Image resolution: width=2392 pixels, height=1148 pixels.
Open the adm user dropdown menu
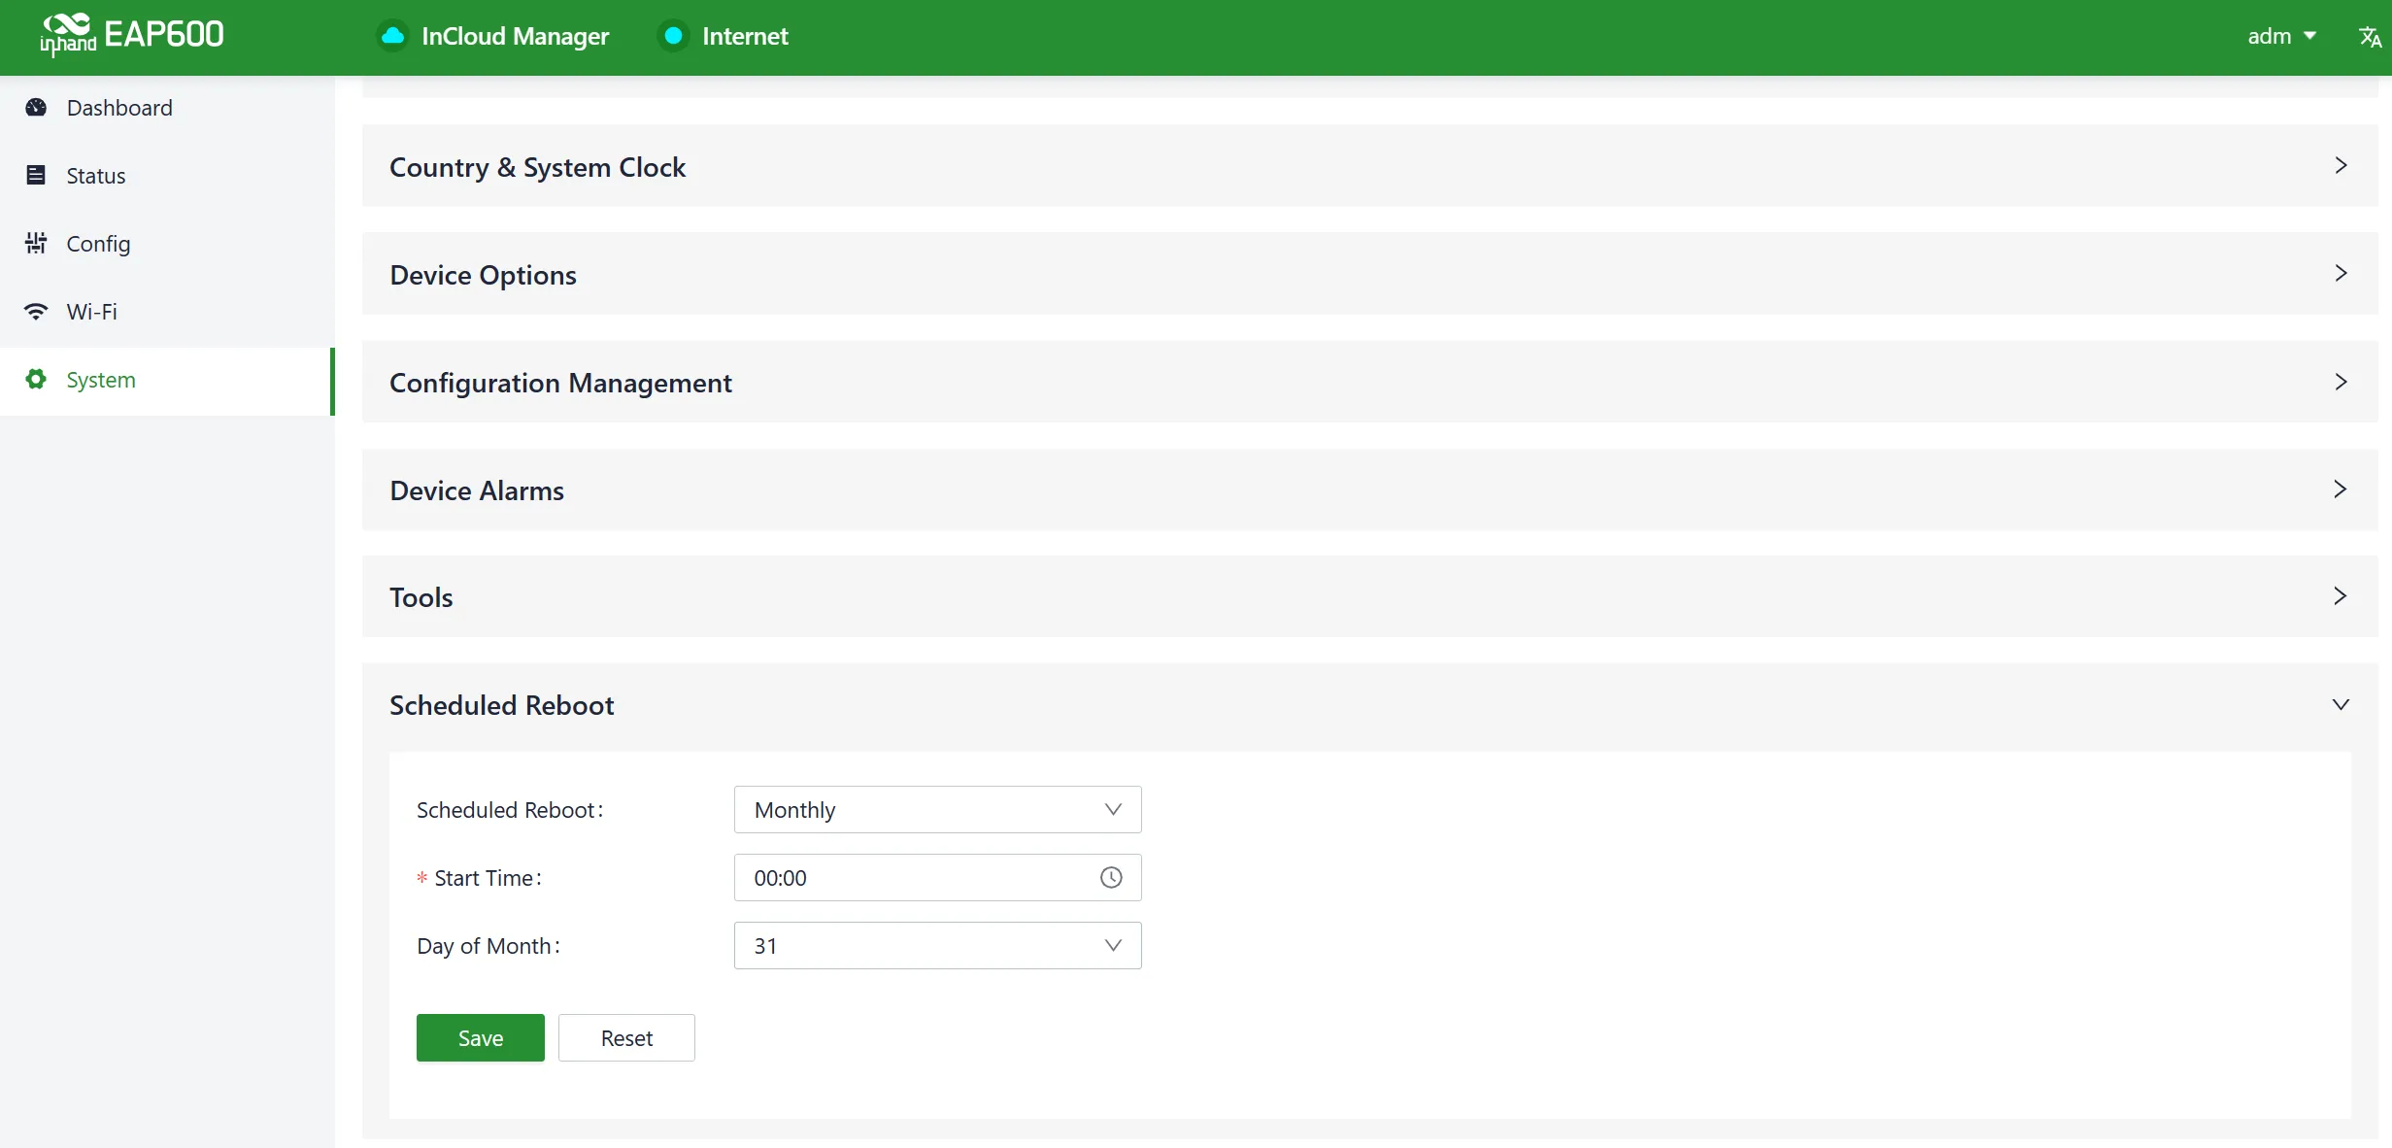2281,36
